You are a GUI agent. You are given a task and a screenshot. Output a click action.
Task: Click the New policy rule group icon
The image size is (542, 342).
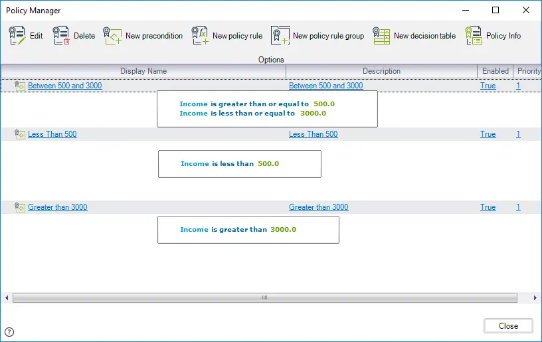tap(280, 35)
